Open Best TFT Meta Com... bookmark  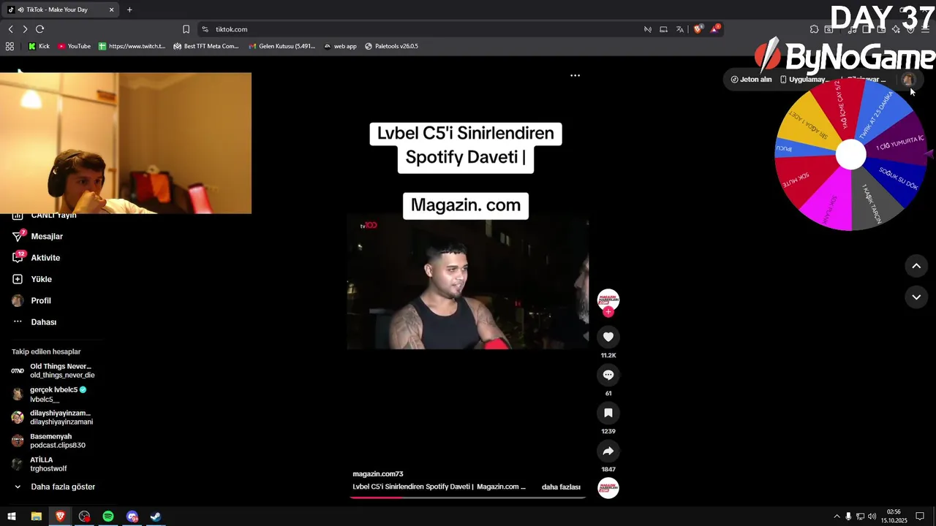click(205, 46)
